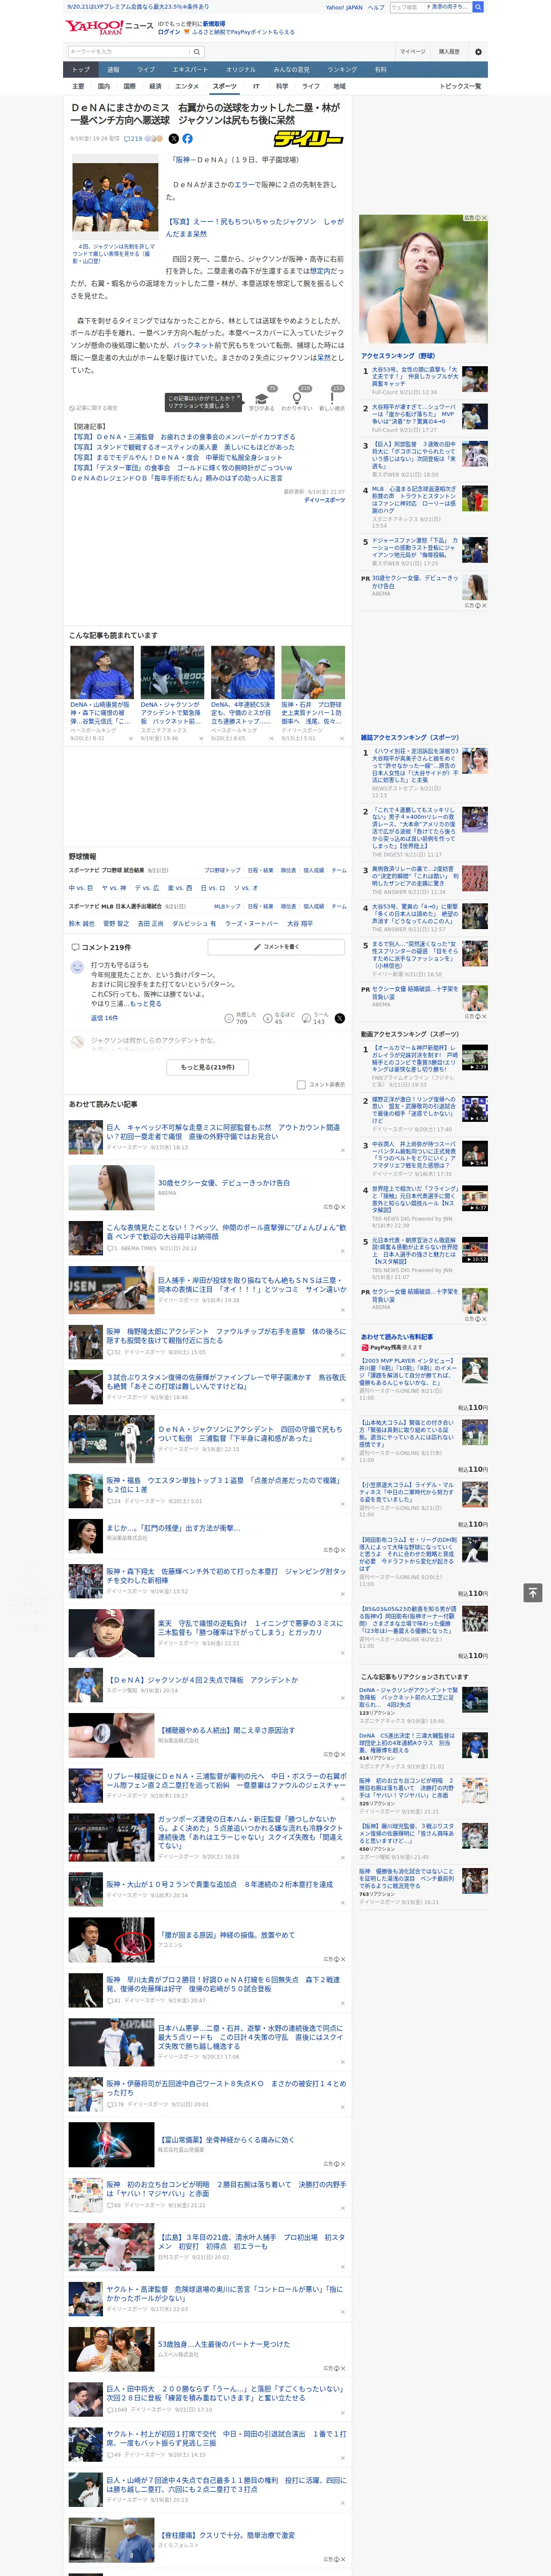
Task: Open ranking item 1 大谷53号 thumbnail
Action: pyautogui.click(x=475, y=379)
